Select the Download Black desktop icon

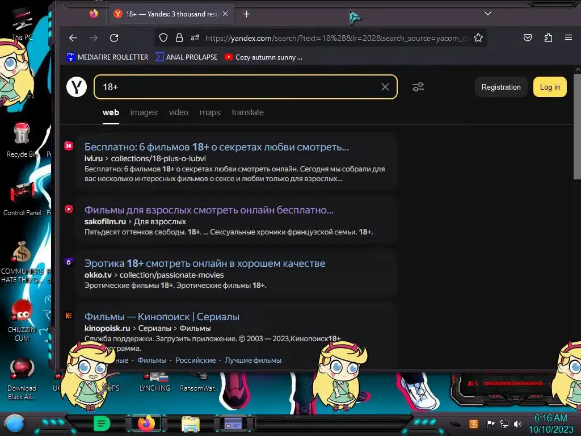22,379
